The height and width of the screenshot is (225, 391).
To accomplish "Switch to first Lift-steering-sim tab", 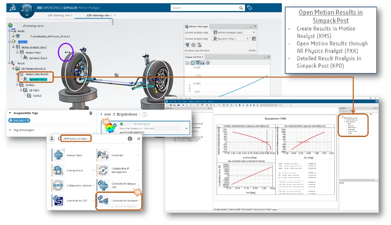I will [60, 15].
